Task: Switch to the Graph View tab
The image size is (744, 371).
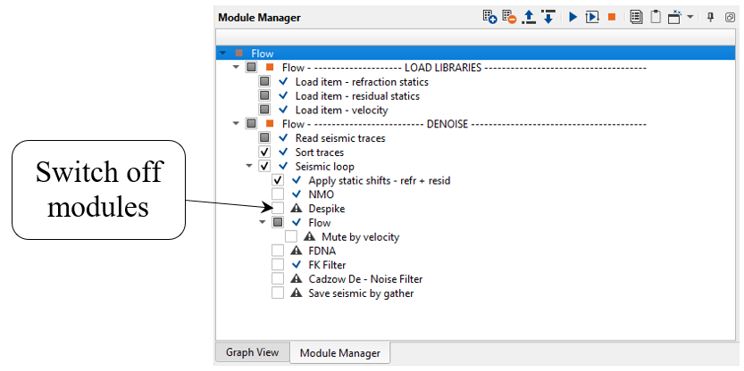Action: coord(252,352)
